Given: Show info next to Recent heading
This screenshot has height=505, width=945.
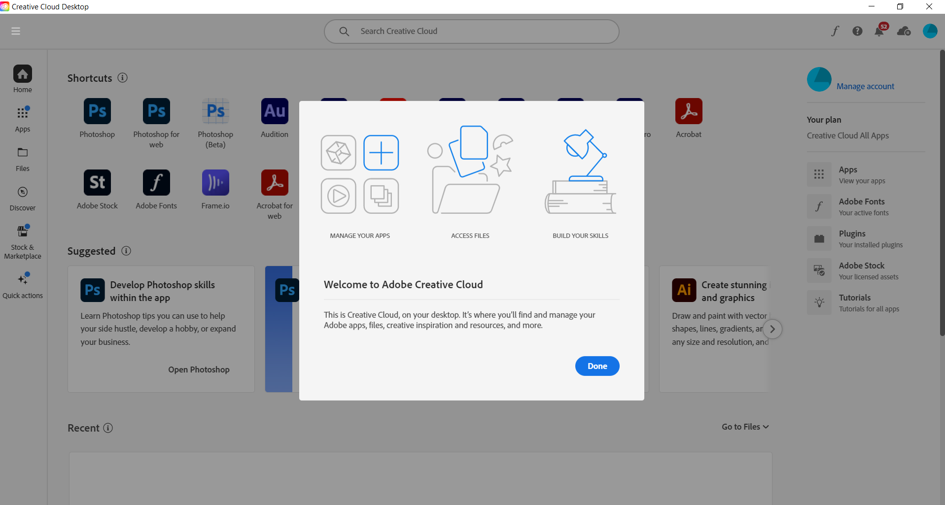Looking at the screenshot, I should pyautogui.click(x=108, y=428).
